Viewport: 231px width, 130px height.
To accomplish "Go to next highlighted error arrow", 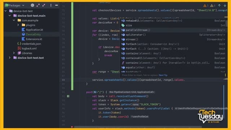I will [225, 6].
